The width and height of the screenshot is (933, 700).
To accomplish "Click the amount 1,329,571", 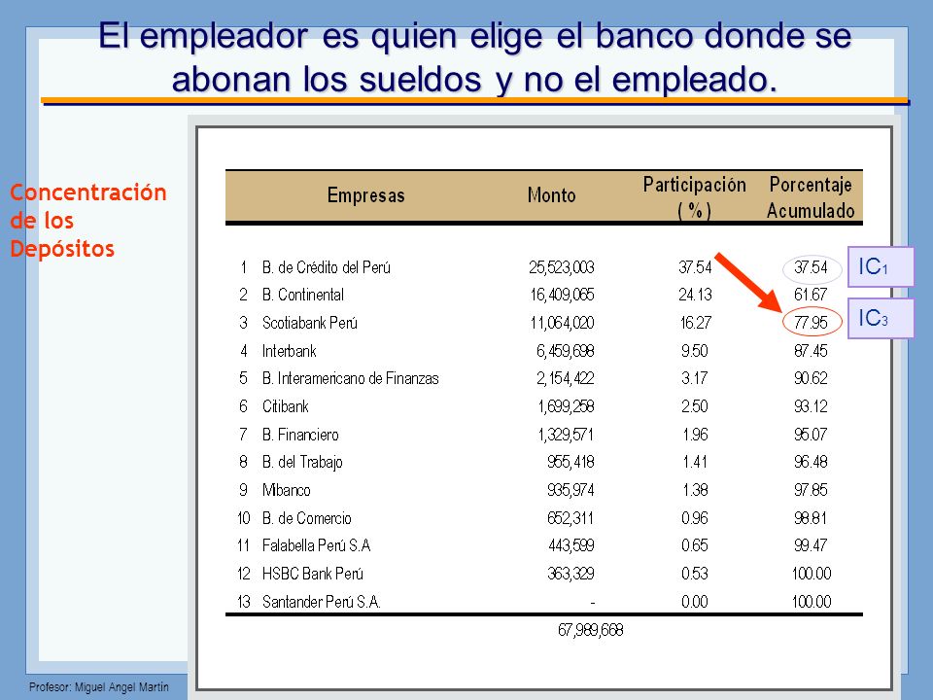I will [x=566, y=435].
